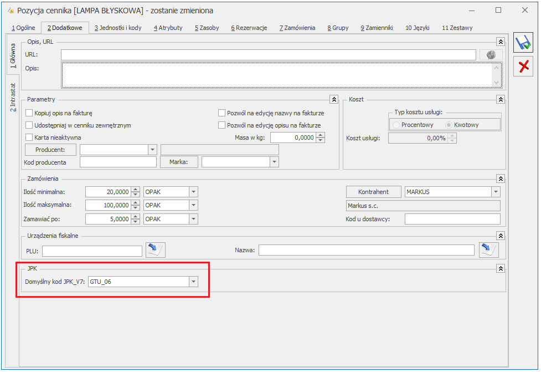
Task: Increase Masa w kg value
Action: pyautogui.click(x=321, y=135)
